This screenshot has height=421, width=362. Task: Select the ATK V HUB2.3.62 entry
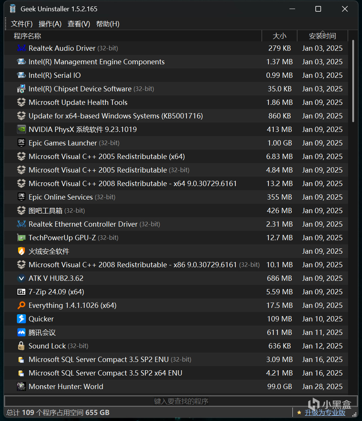[56, 278]
